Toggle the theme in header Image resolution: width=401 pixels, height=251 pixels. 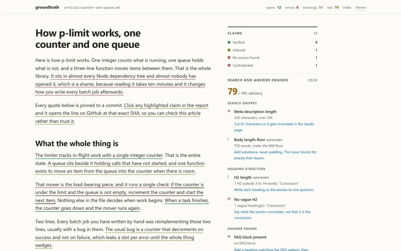tap(360, 7)
